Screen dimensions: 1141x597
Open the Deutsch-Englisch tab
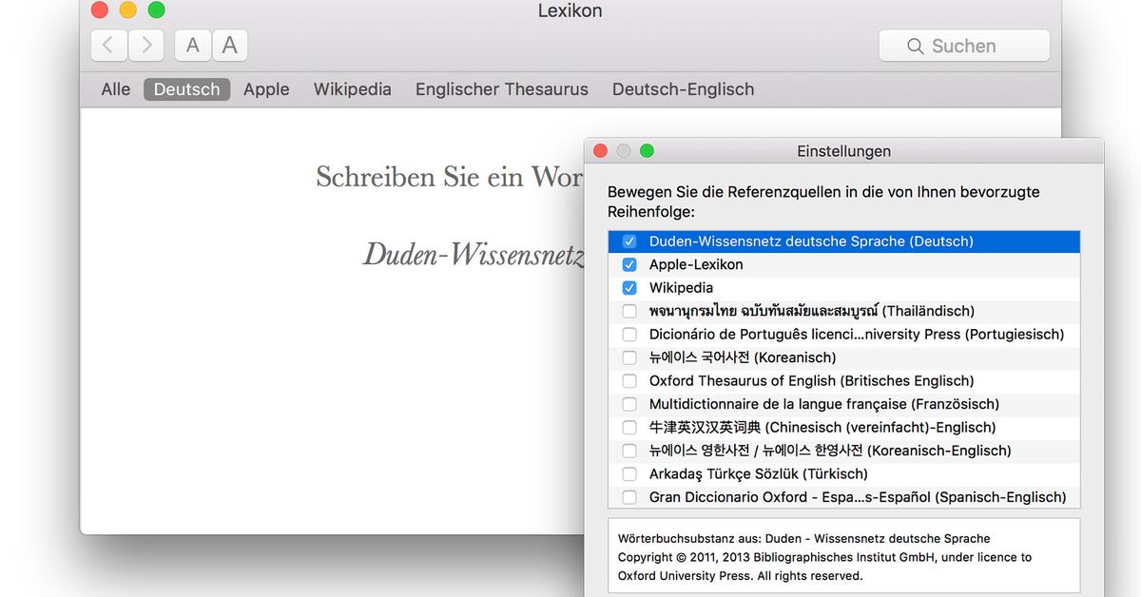click(684, 89)
